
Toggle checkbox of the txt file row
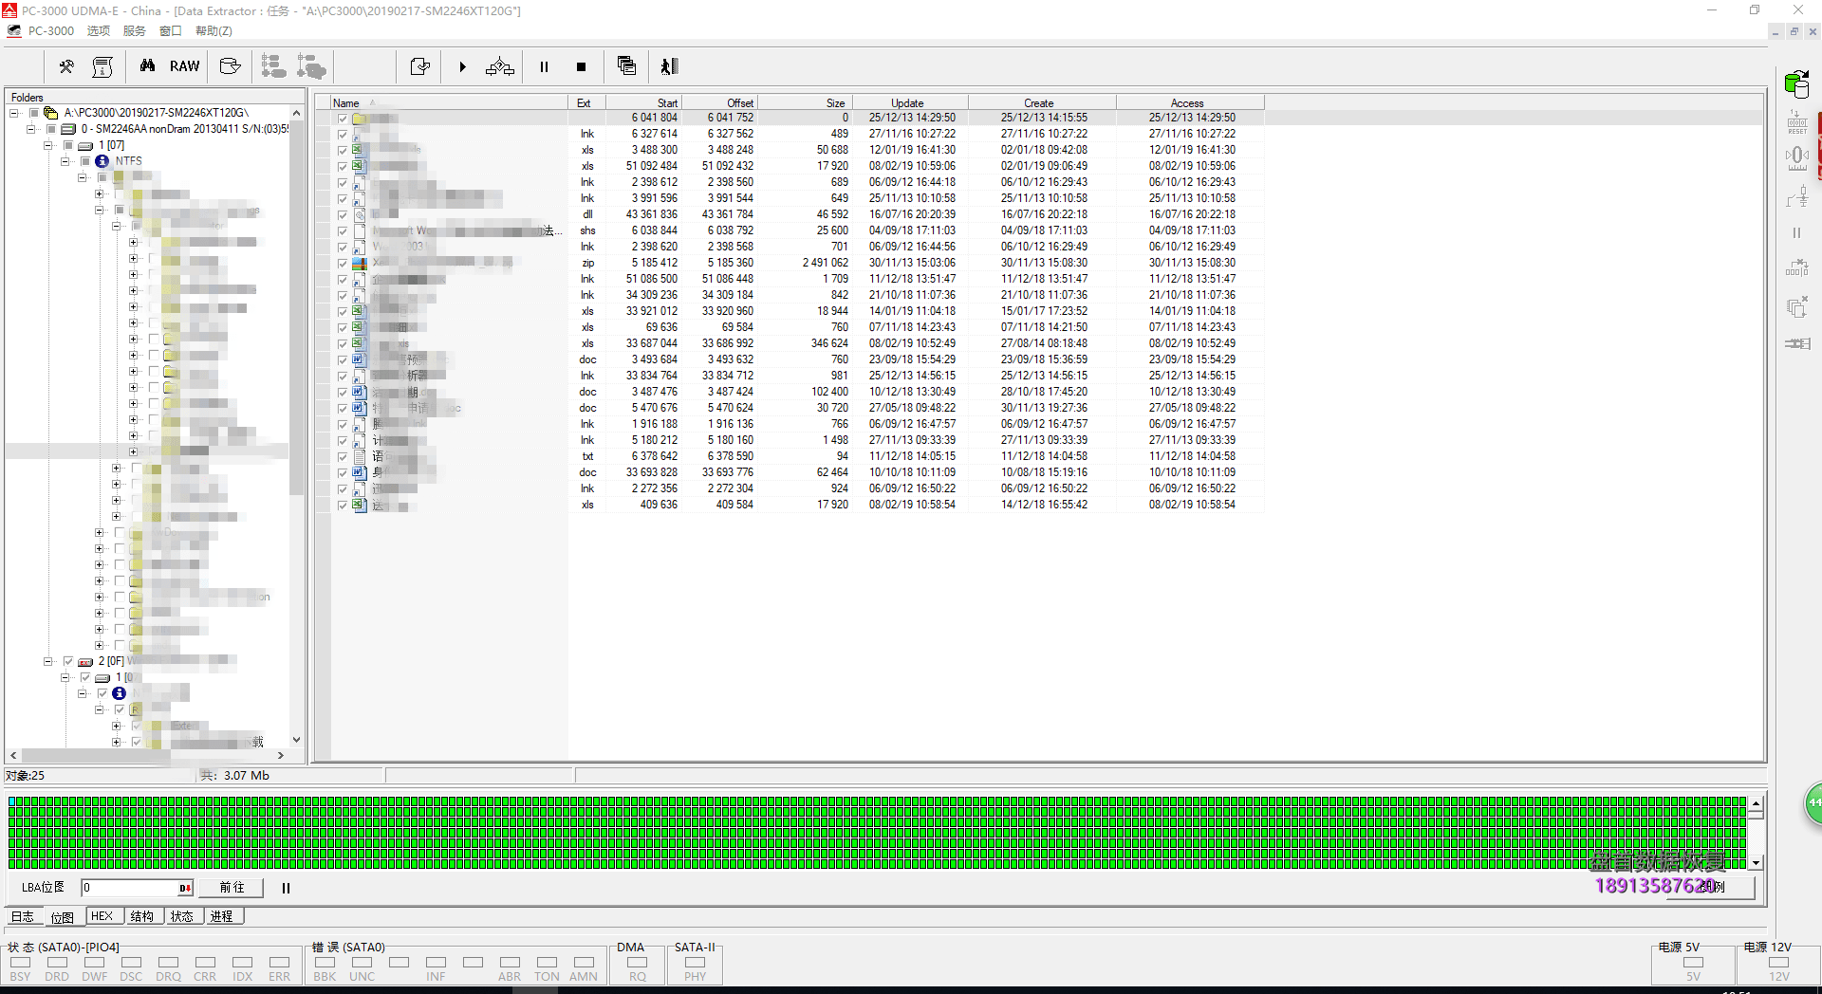pos(343,457)
